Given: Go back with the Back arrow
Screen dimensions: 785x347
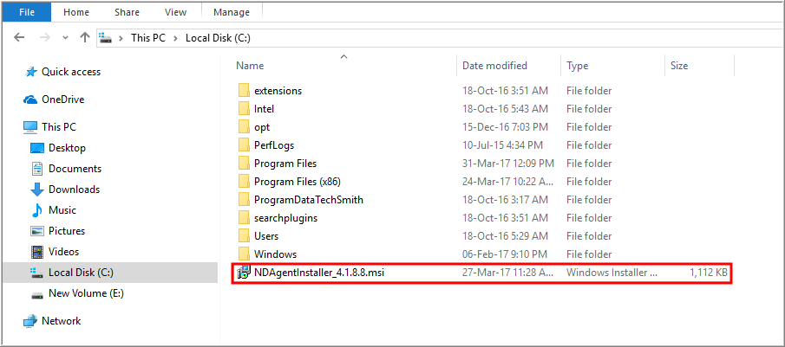Looking at the screenshot, I should (19, 37).
